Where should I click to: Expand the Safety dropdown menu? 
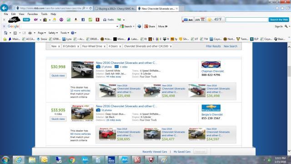[x=53, y=33]
